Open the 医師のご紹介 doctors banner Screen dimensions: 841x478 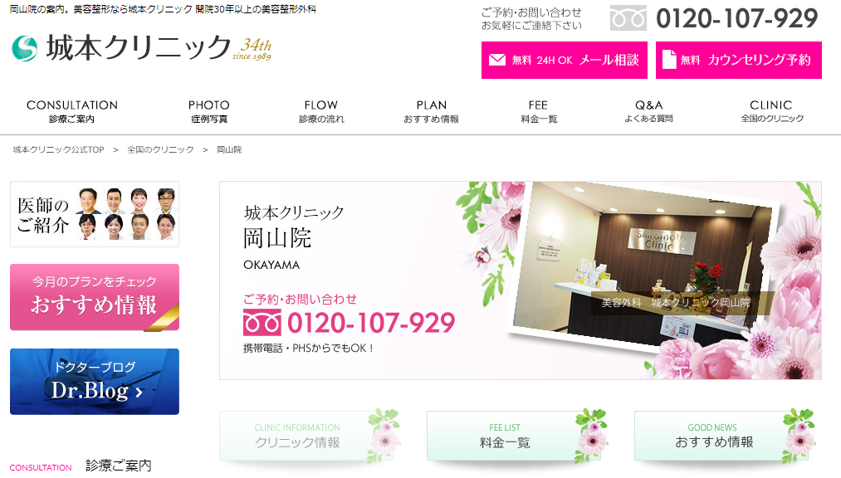pyautogui.click(x=95, y=214)
